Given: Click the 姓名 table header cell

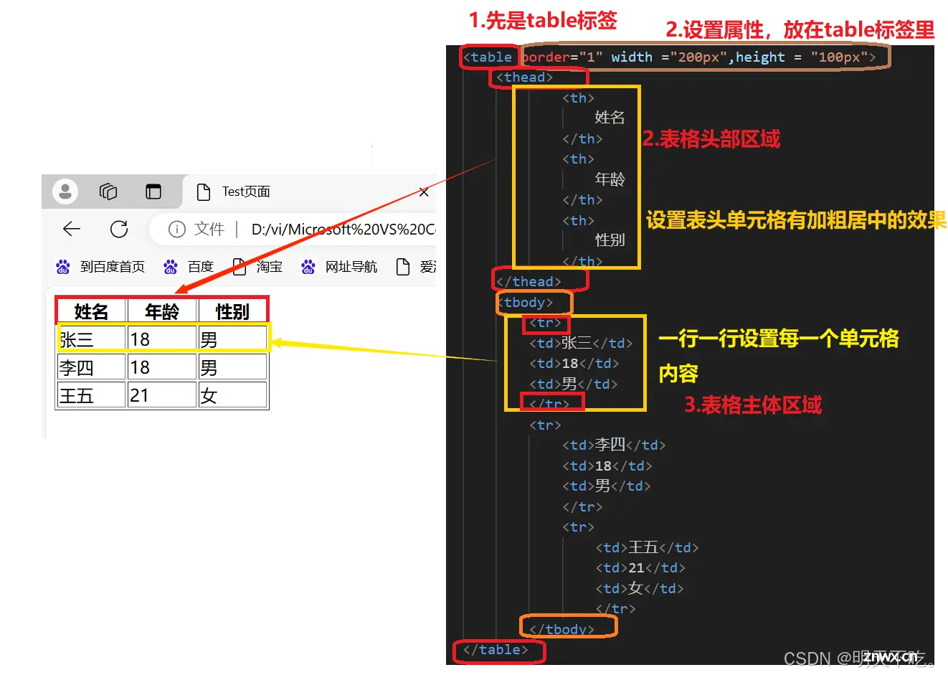Looking at the screenshot, I should coord(91,311).
